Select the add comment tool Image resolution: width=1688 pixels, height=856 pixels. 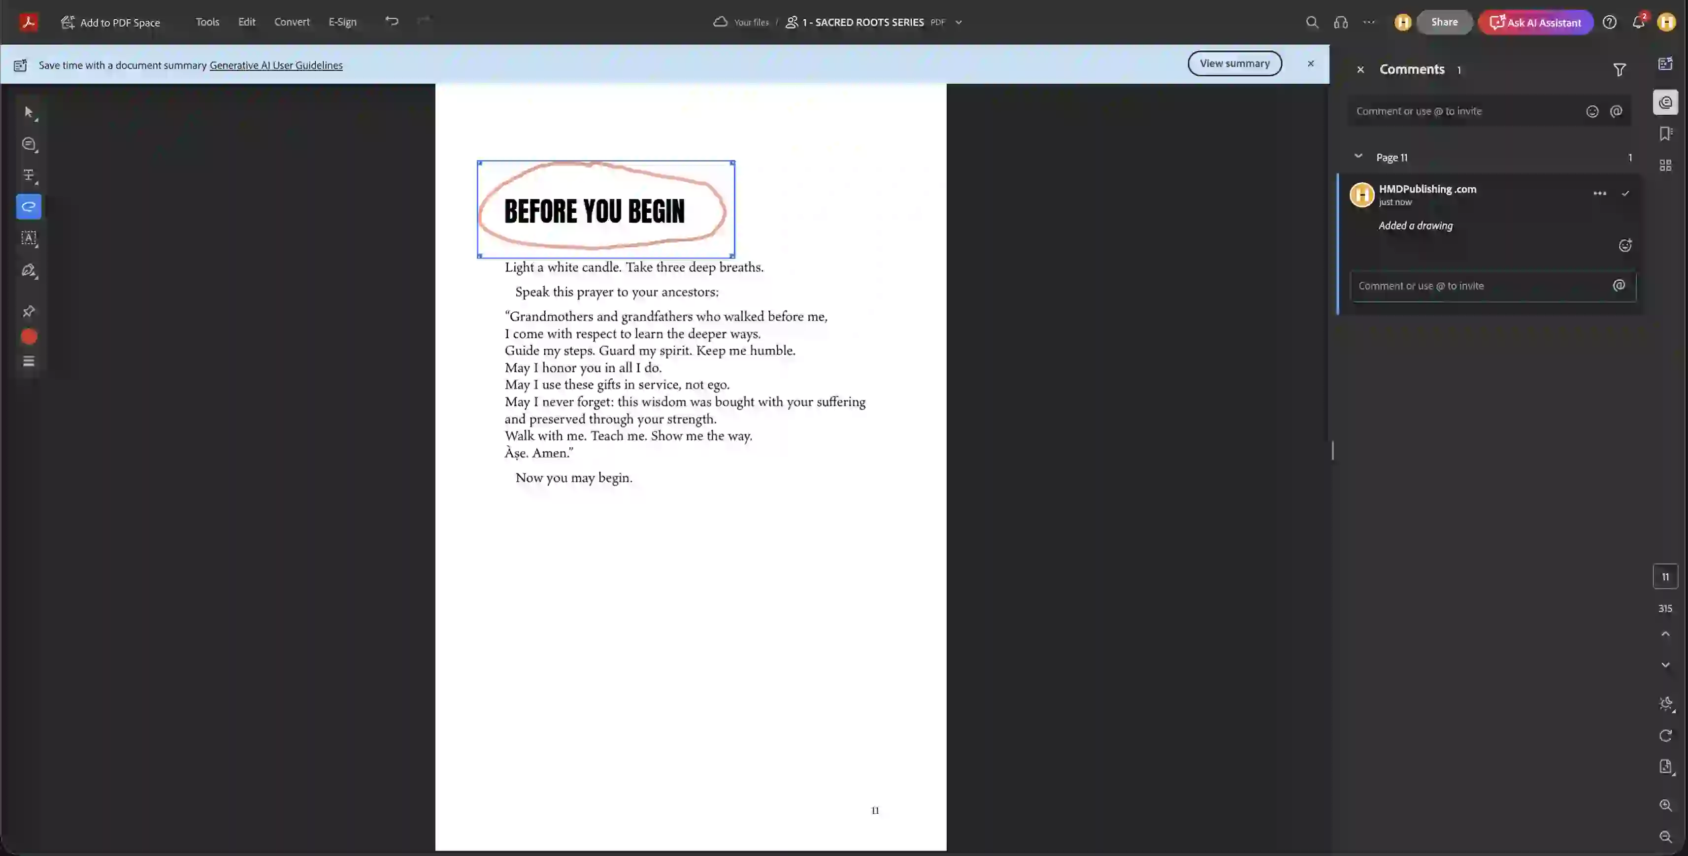[x=29, y=144]
